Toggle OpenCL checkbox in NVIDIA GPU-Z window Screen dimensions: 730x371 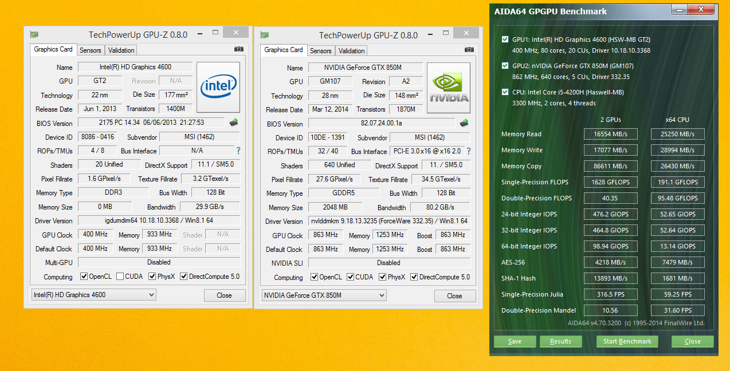pyautogui.click(x=314, y=277)
